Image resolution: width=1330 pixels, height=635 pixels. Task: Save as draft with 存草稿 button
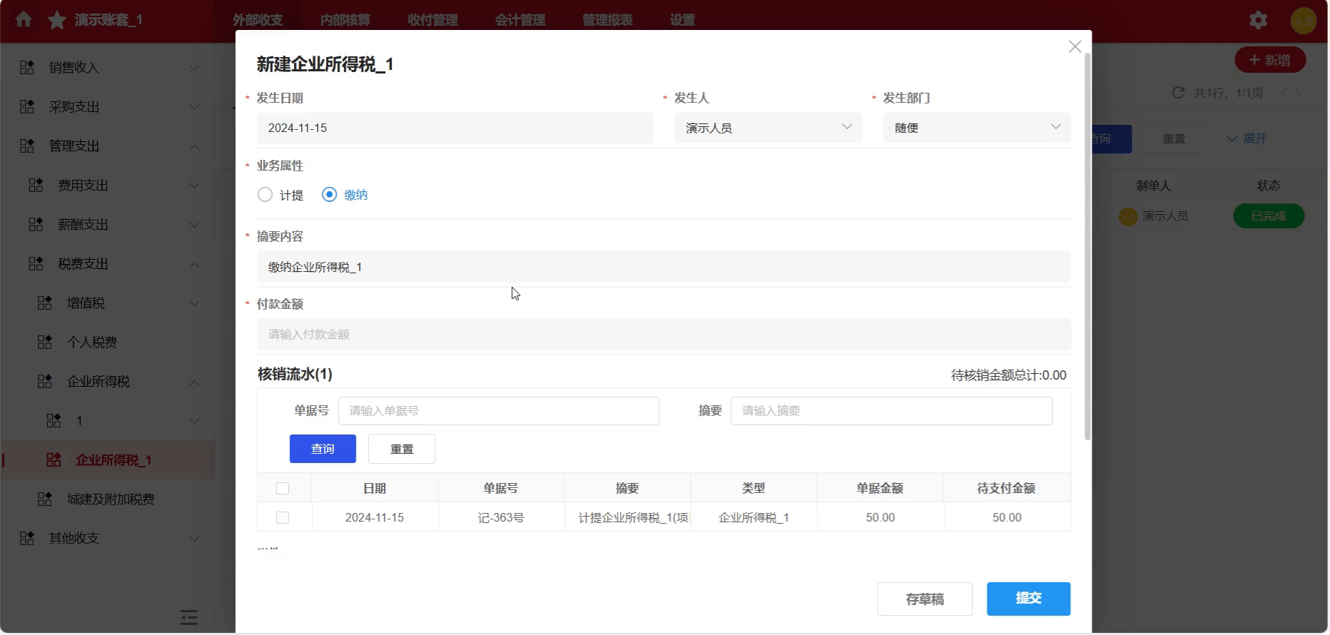pyautogui.click(x=925, y=599)
